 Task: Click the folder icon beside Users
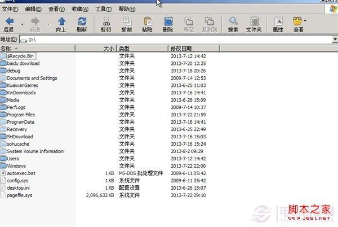[3, 159]
